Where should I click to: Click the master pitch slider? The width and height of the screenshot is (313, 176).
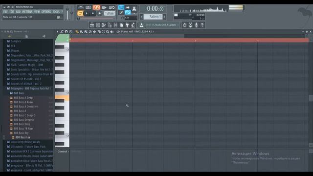72,13
